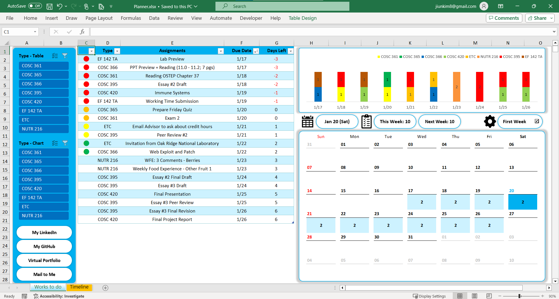Clear filter icon on Type - Table slicer
This screenshot has width=559, height=299.
click(x=65, y=56)
